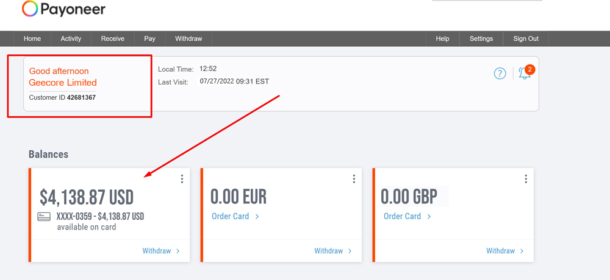Click Withdraw on the EUR balance card

click(x=333, y=251)
